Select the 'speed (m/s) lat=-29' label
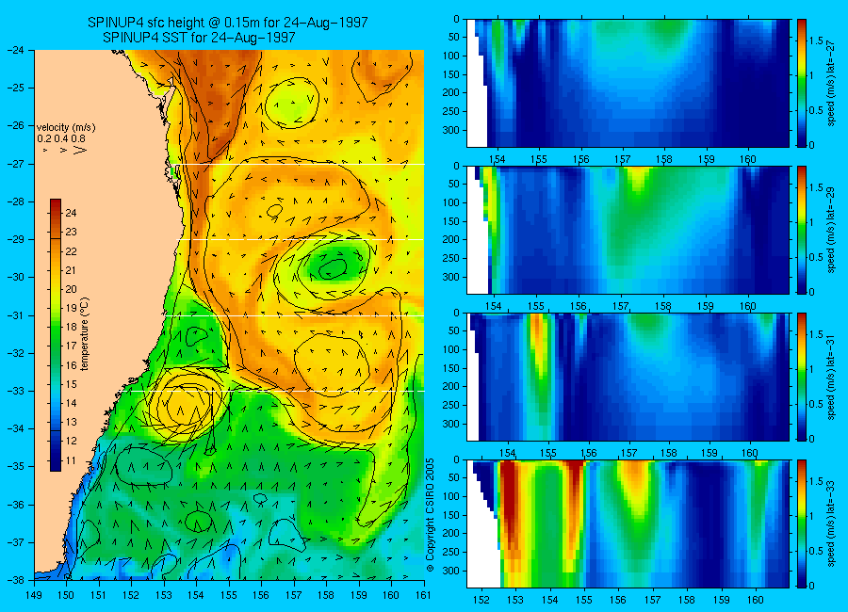848x612 pixels. coord(832,230)
